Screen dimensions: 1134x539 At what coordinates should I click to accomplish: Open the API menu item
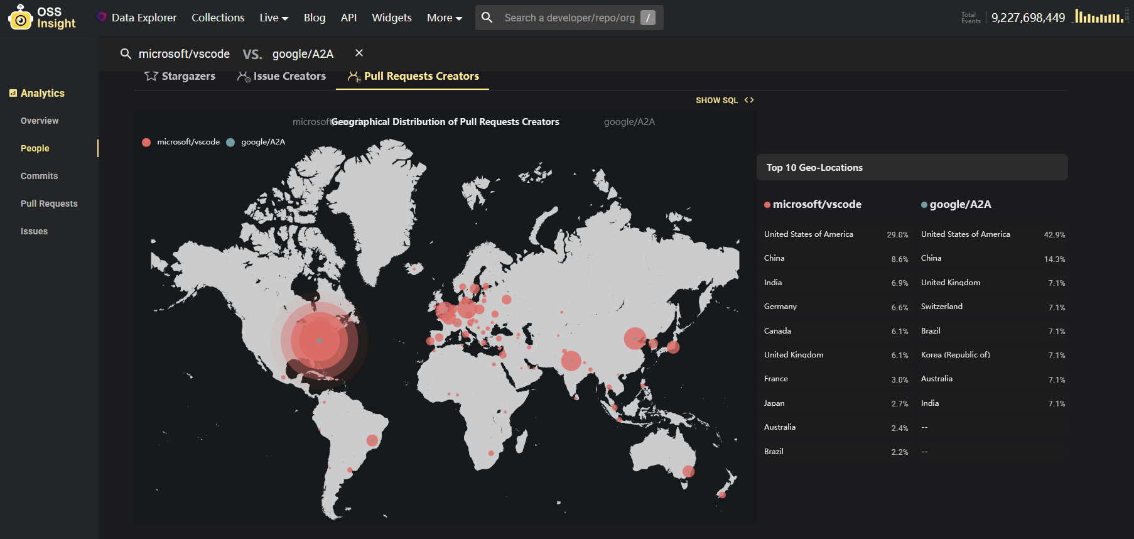pyautogui.click(x=348, y=18)
